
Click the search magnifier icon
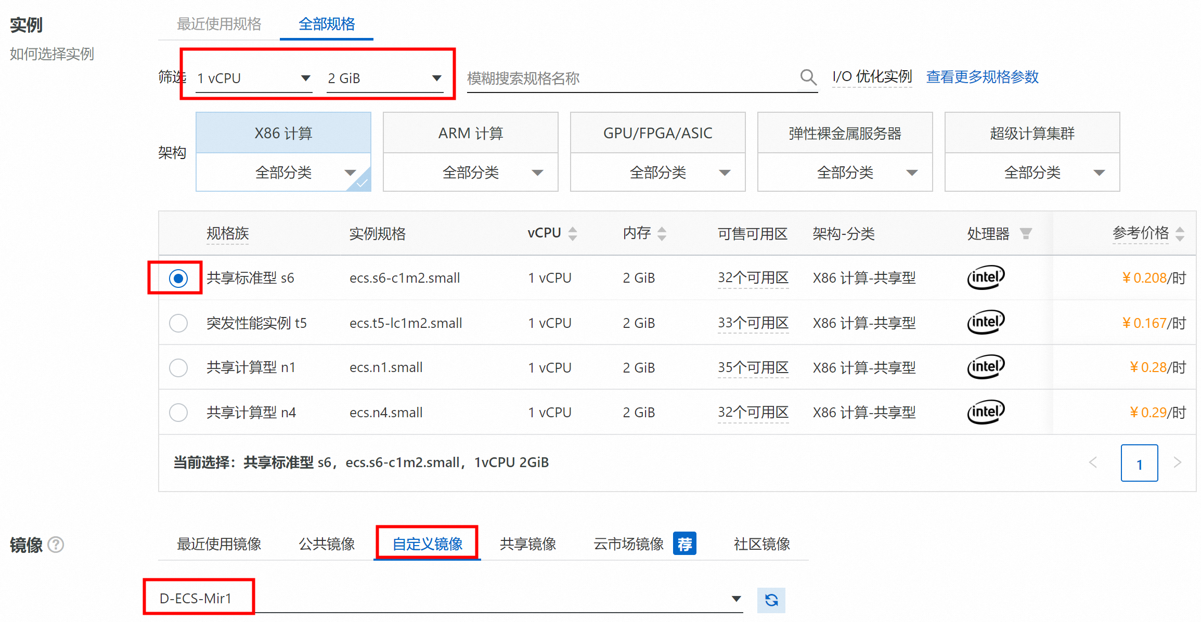pyautogui.click(x=808, y=77)
